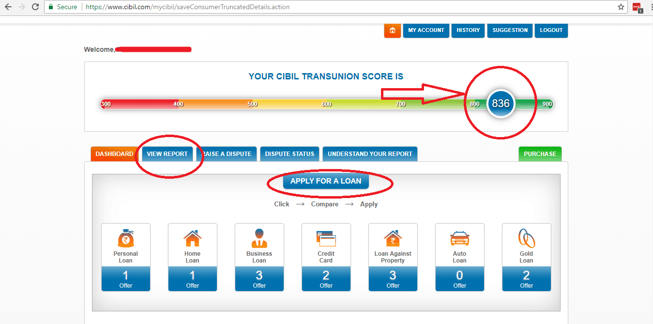Viewport: 653px width, 324px height.
Task: Click the Gold Loan rings icon
Action: click(x=527, y=238)
